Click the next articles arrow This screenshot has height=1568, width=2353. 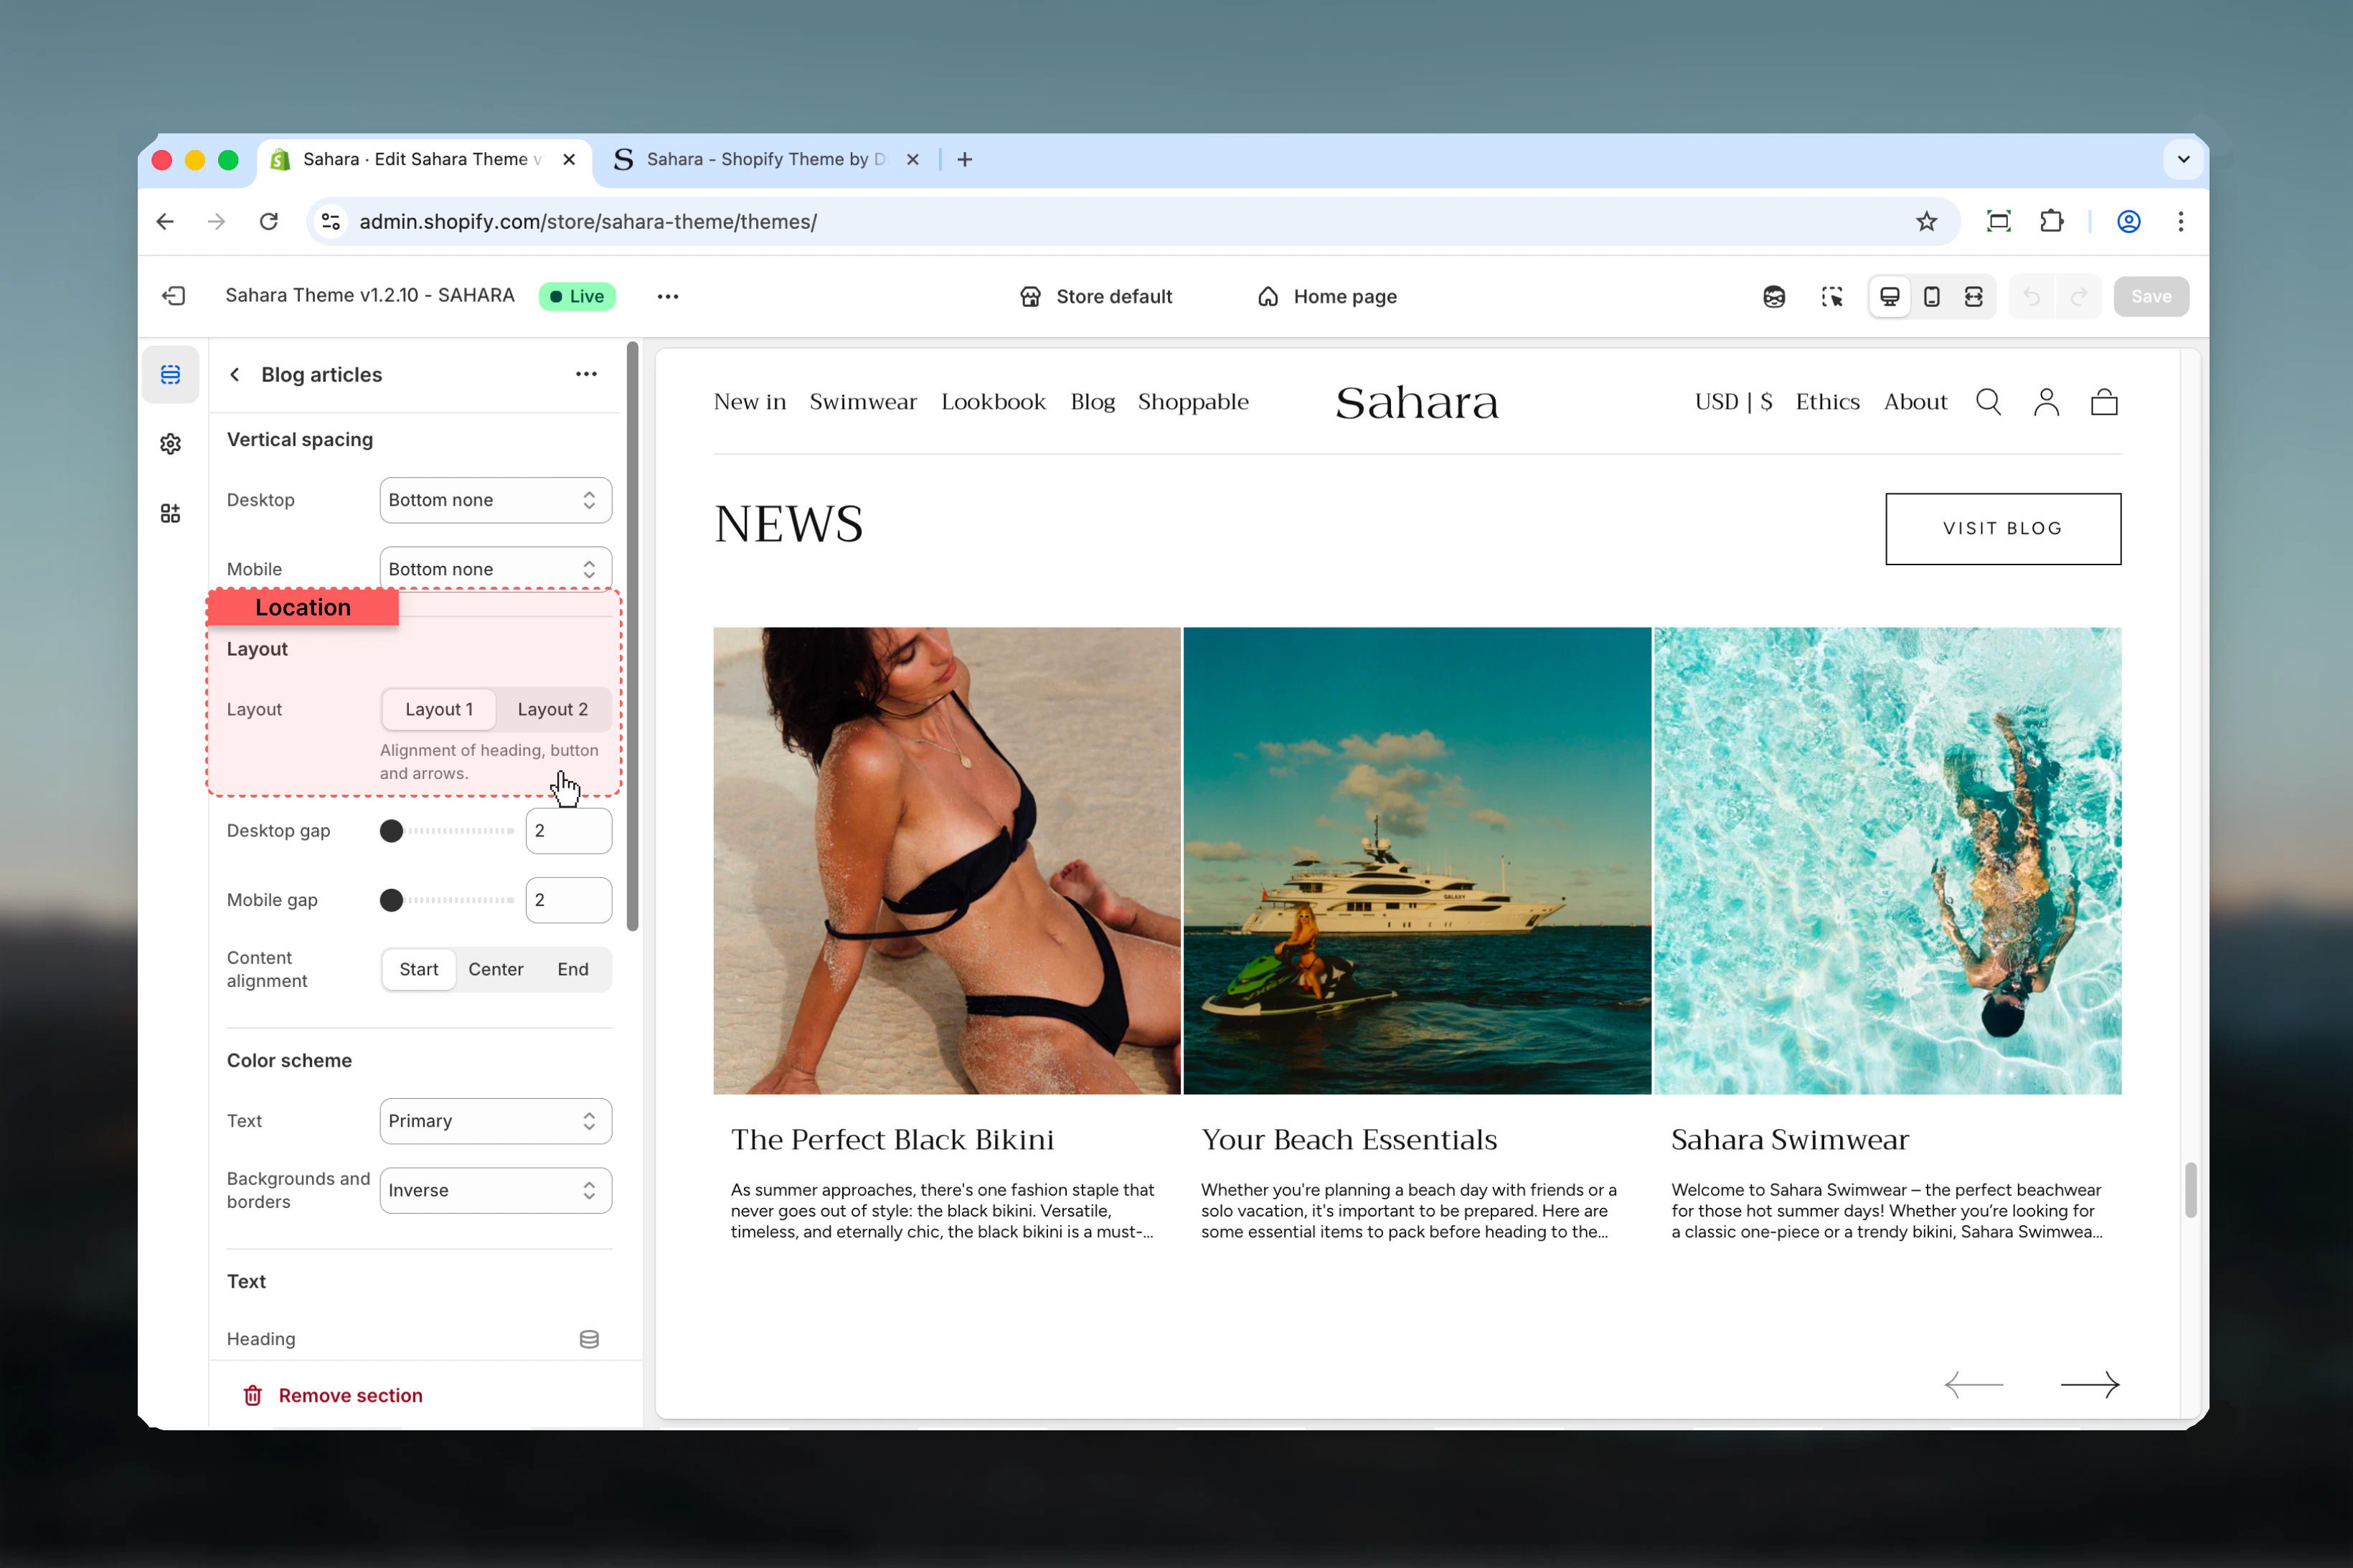coord(2090,1385)
